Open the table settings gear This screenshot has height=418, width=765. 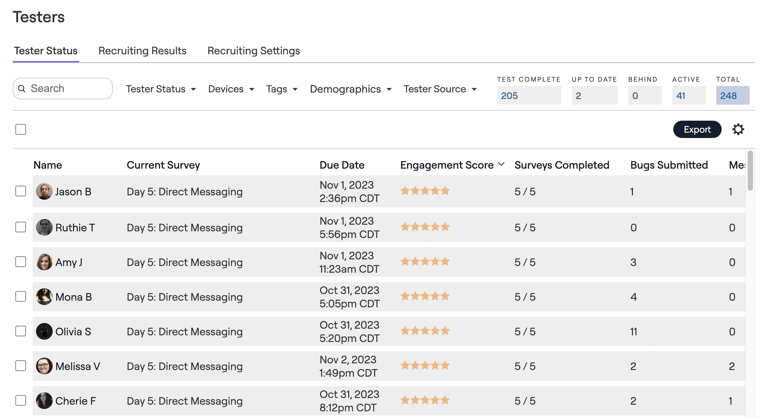[x=738, y=129]
